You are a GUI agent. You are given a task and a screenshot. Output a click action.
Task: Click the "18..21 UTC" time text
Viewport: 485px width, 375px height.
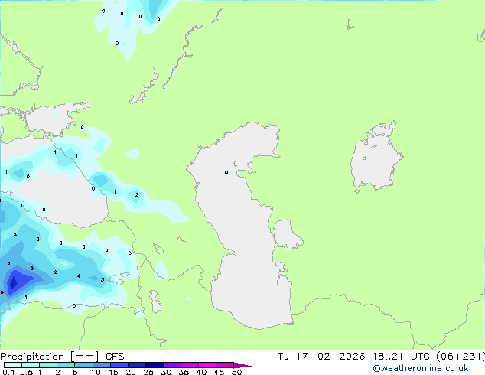click(402, 357)
